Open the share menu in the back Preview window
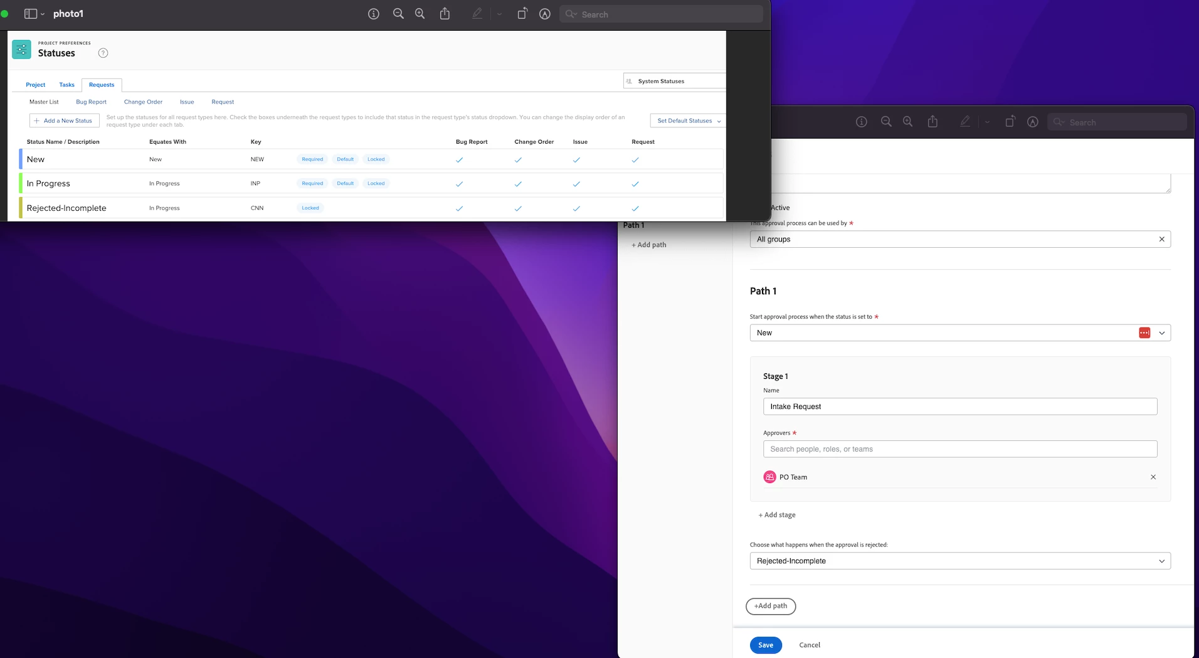Viewport: 1199px width, 658px height. [x=933, y=122]
